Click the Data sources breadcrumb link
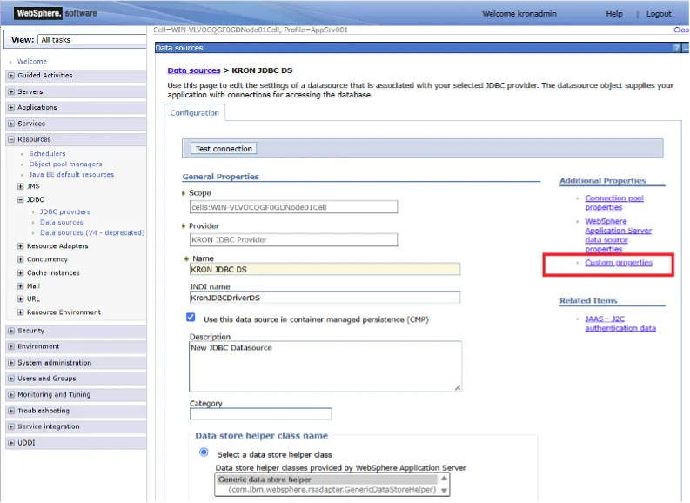 click(194, 70)
